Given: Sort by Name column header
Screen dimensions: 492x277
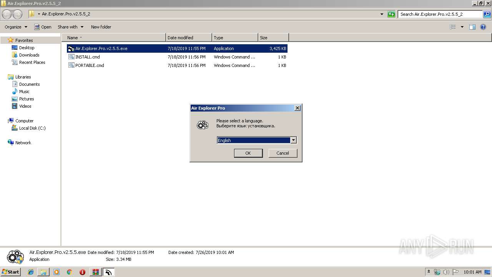Looking at the screenshot, I should [114, 38].
